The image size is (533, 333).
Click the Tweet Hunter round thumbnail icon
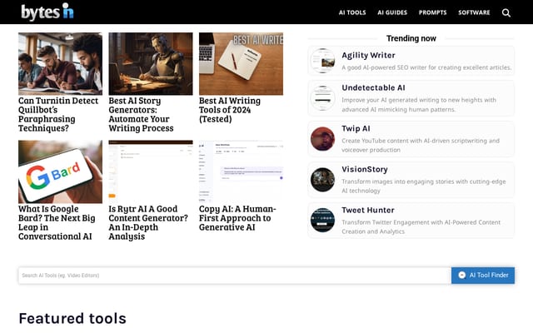click(x=322, y=221)
